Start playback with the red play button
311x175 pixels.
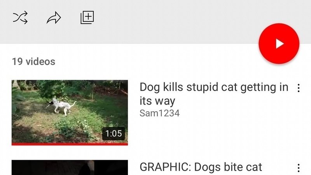279,44
